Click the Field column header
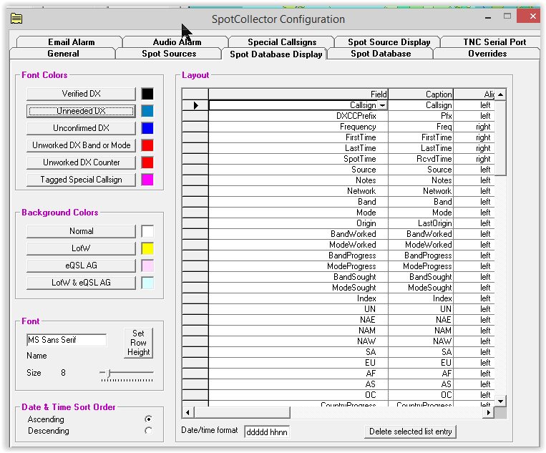The image size is (546, 453). pyautogui.click(x=298, y=94)
